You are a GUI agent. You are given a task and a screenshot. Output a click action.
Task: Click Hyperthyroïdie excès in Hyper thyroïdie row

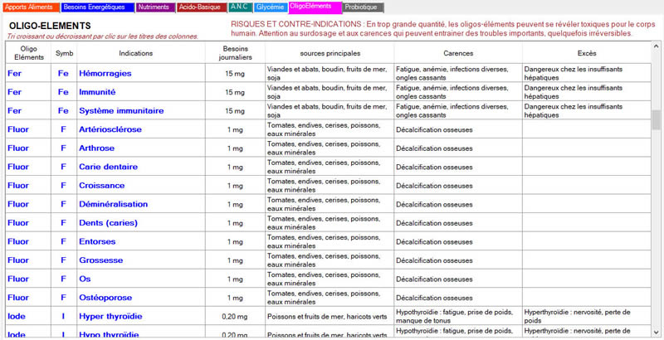click(587, 316)
